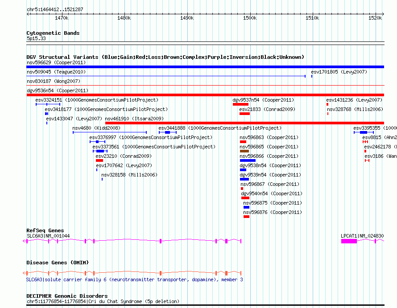
Task: Select the red esv21833 loss glyph
Action: pos(244,114)
